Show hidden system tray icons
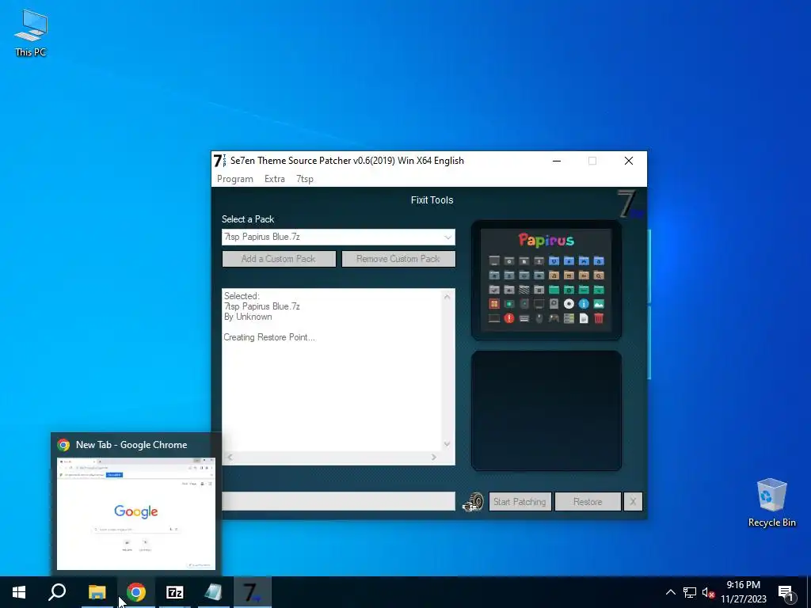811x608 pixels. [x=670, y=592]
